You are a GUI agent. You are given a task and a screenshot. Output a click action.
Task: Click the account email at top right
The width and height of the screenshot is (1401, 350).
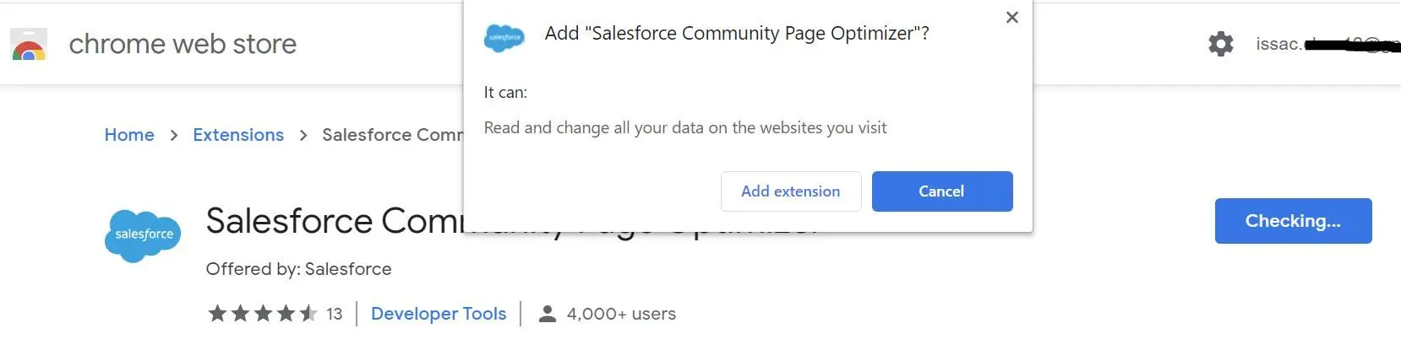tap(1327, 44)
